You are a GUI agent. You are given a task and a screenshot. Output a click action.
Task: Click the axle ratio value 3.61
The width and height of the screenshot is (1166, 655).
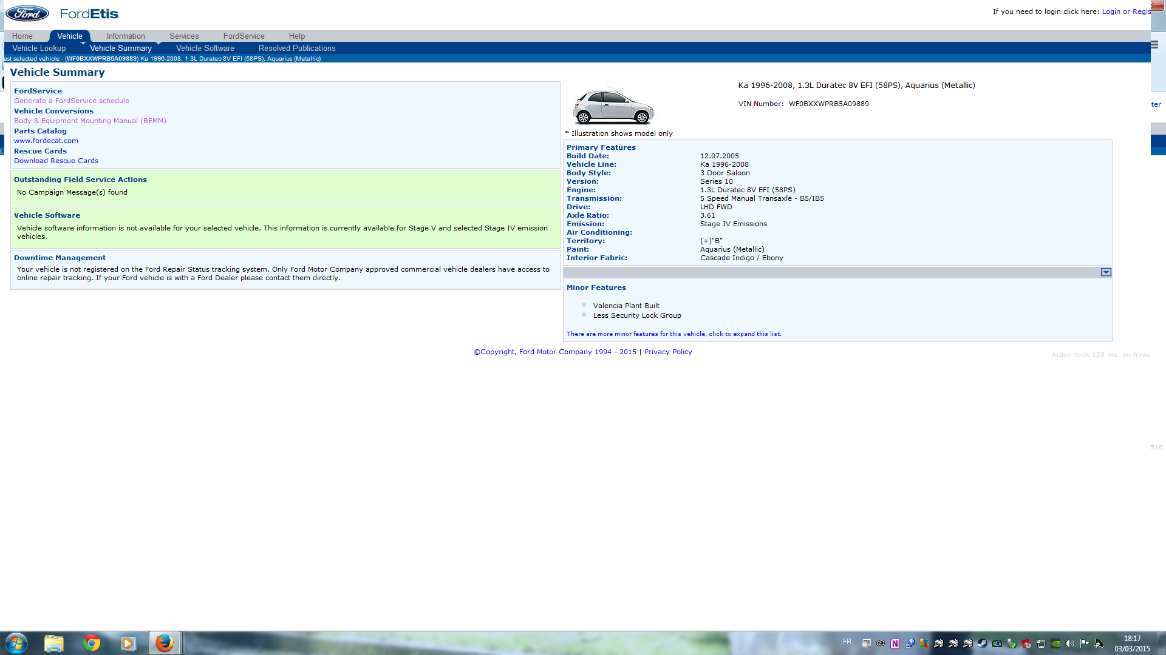(707, 215)
